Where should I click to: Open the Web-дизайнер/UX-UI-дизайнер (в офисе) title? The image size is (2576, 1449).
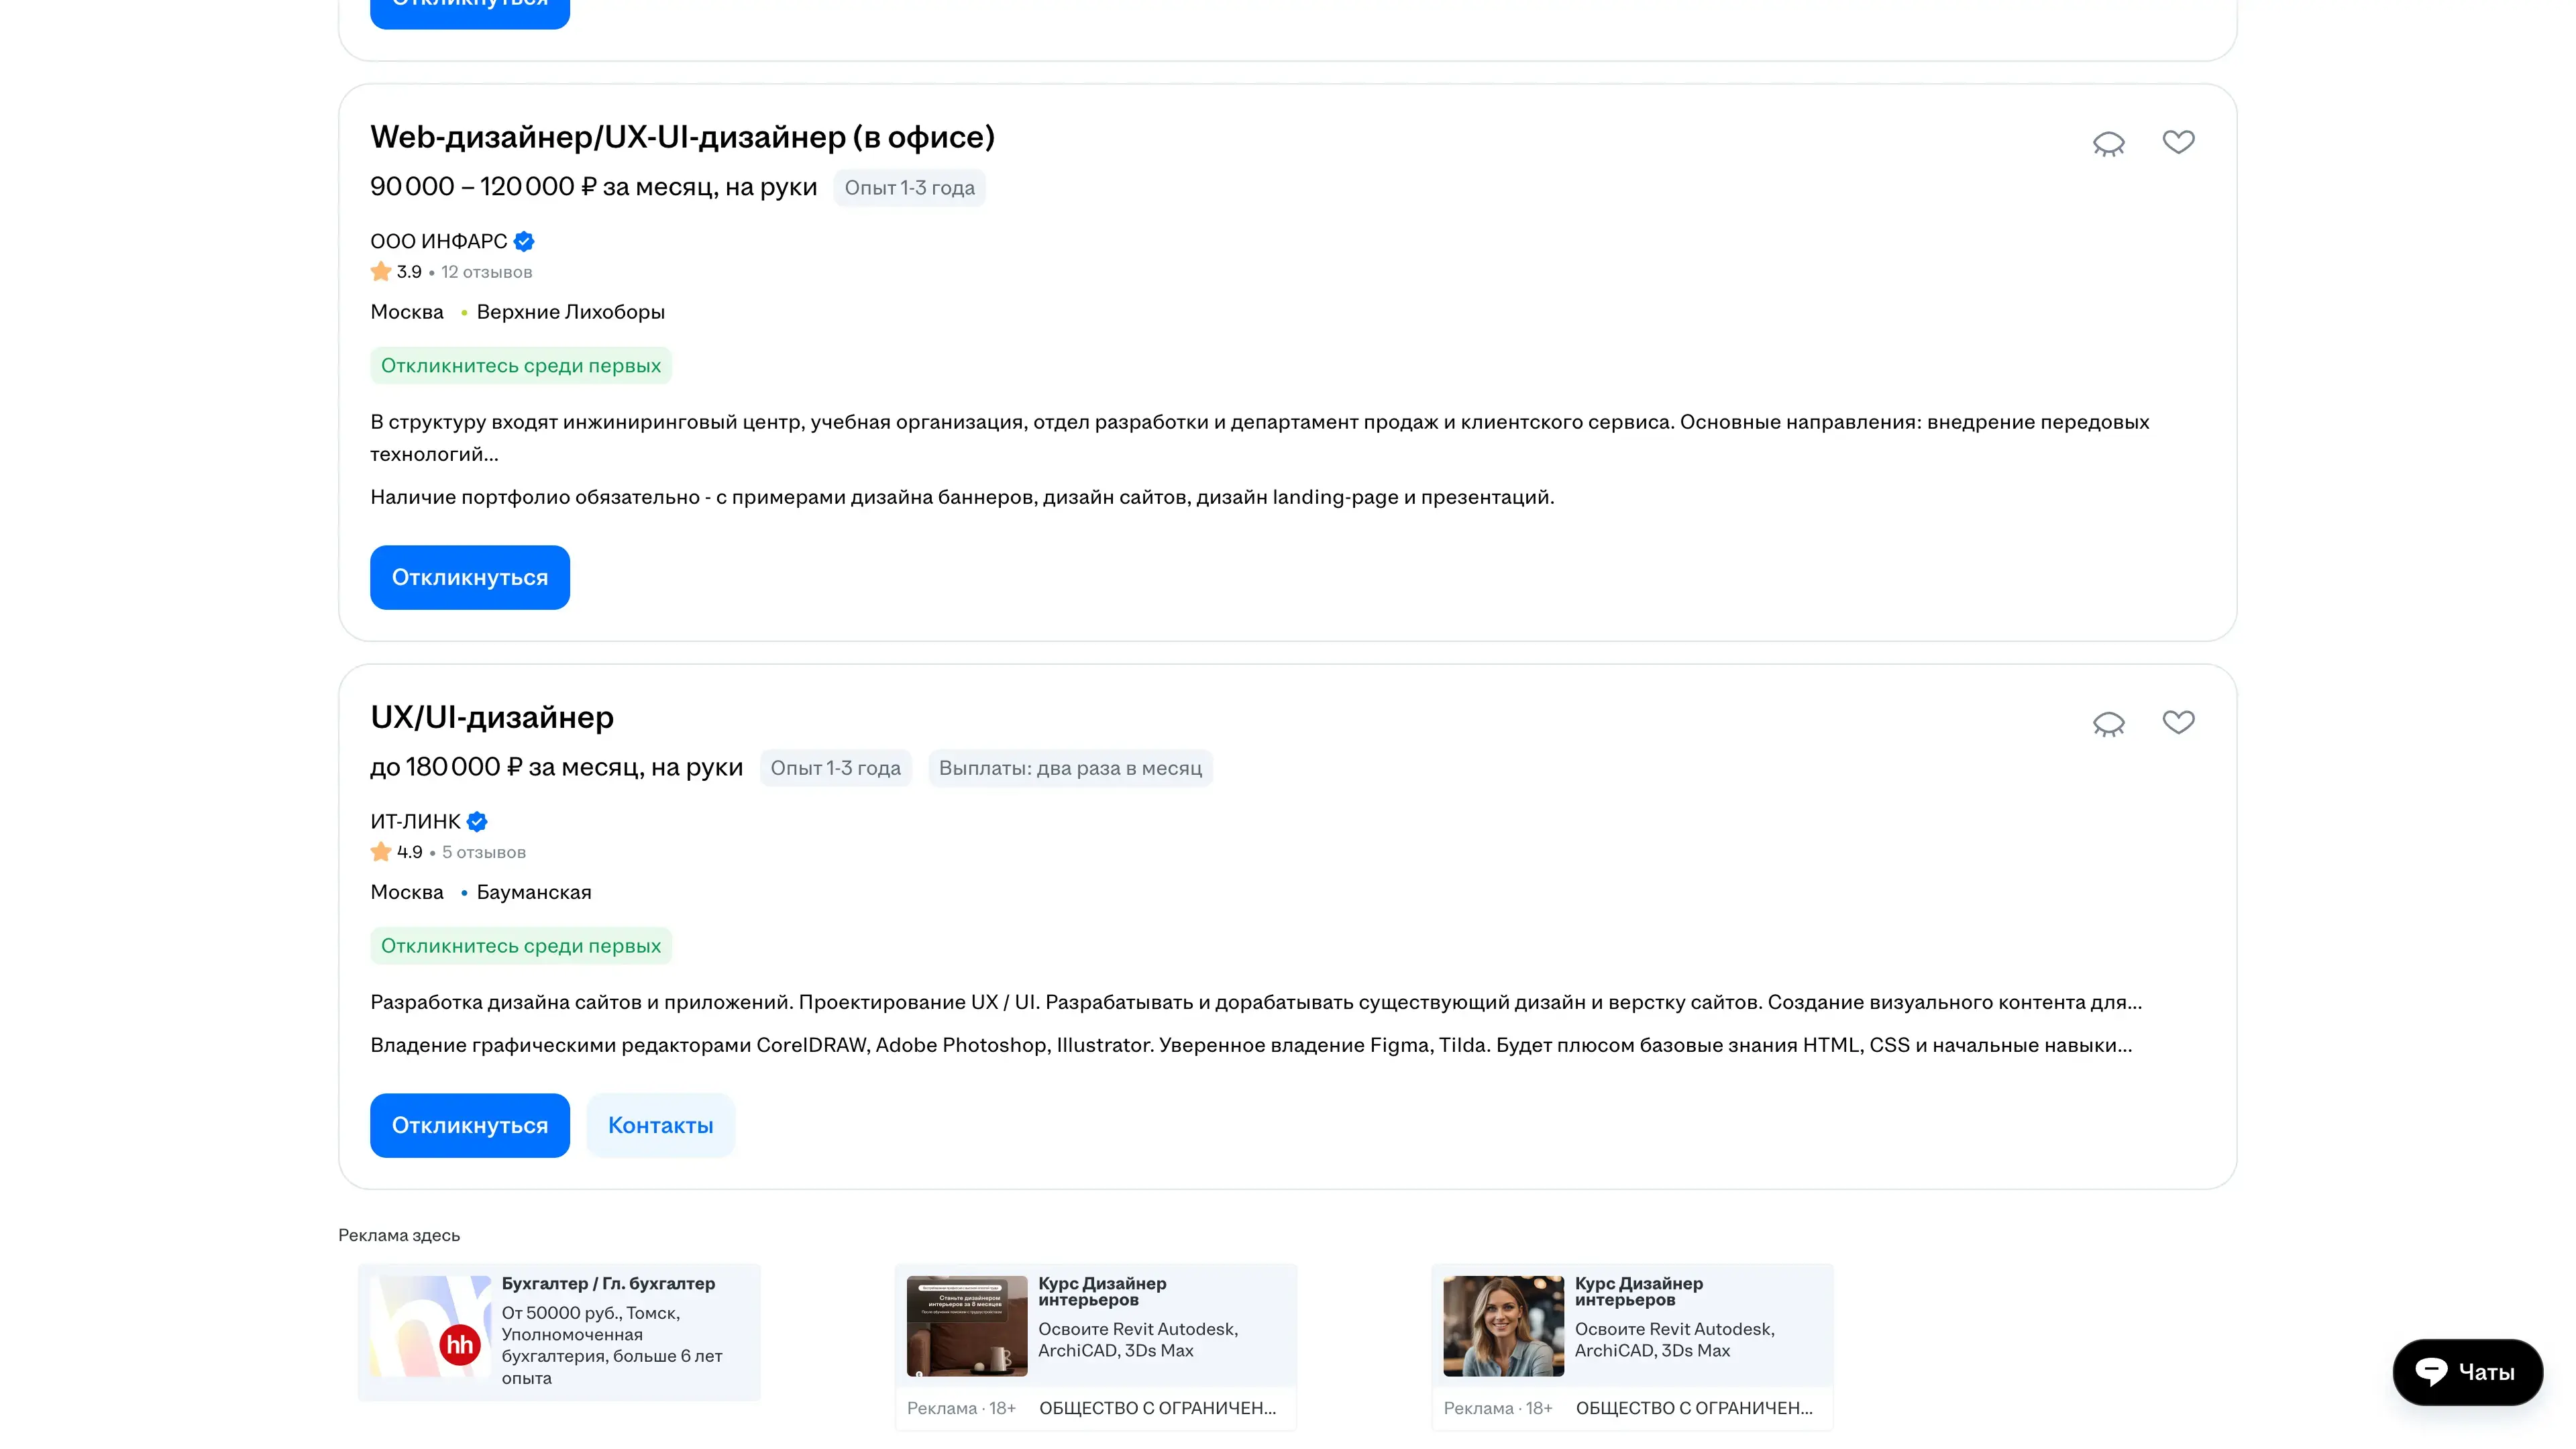tap(682, 137)
